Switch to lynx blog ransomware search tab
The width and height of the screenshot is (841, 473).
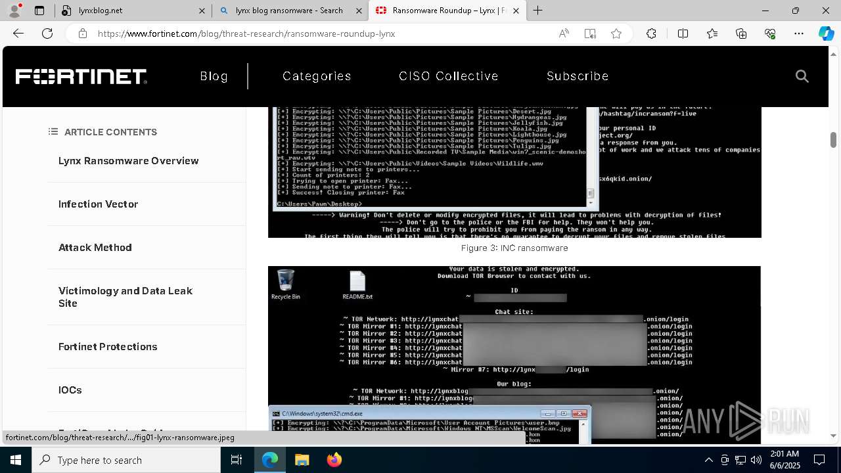pyautogui.click(x=290, y=11)
